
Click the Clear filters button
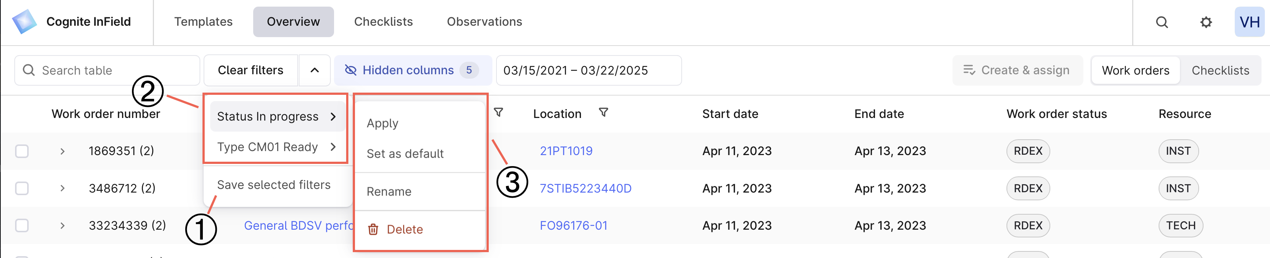(251, 71)
